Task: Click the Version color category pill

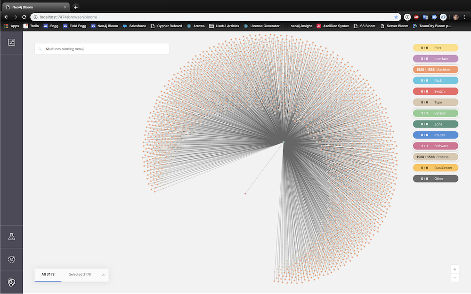Action: 436,113
